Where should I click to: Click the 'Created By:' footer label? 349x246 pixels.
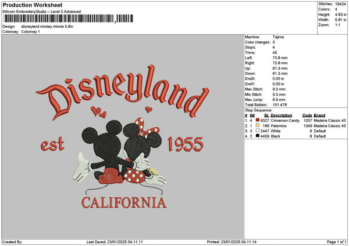pos(12,242)
